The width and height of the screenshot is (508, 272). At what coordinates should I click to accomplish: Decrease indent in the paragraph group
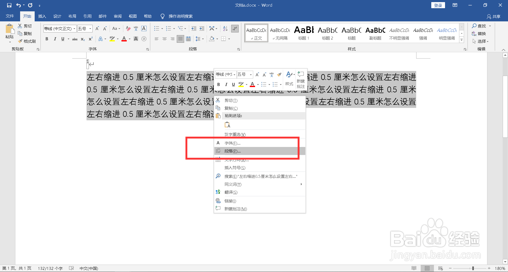tap(194, 28)
